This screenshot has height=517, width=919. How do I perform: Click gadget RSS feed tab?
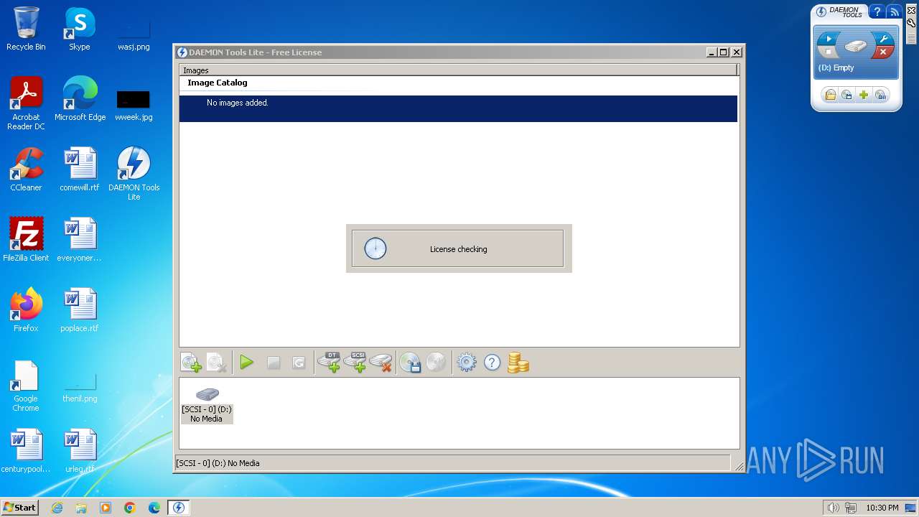click(894, 11)
